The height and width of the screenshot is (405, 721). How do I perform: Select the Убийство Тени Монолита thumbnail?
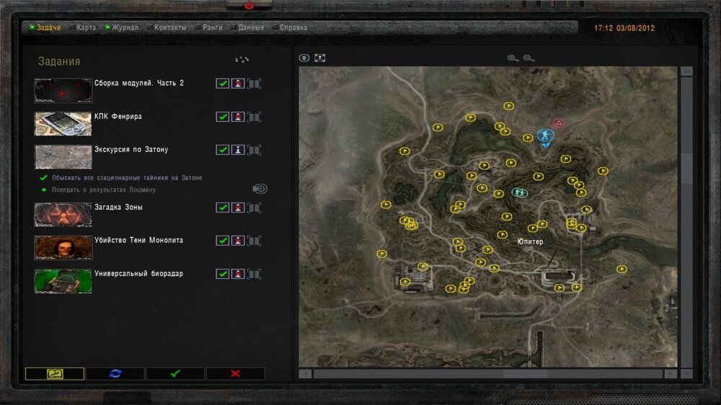63,248
